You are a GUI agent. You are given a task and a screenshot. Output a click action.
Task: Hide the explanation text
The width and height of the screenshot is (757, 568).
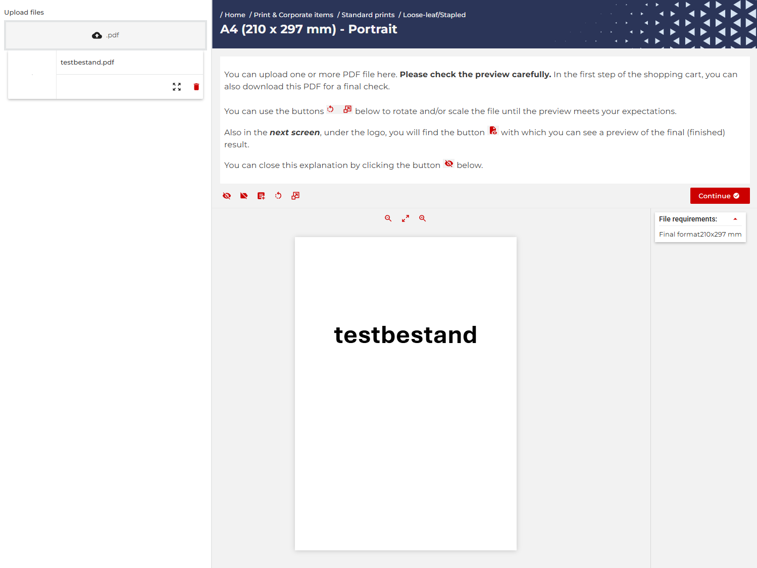coord(227,196)
